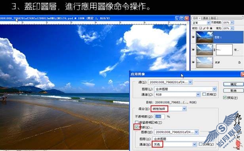244x151 pixels.
Task: Click the mask link chain icon
Action: click(x=214, y=50)
